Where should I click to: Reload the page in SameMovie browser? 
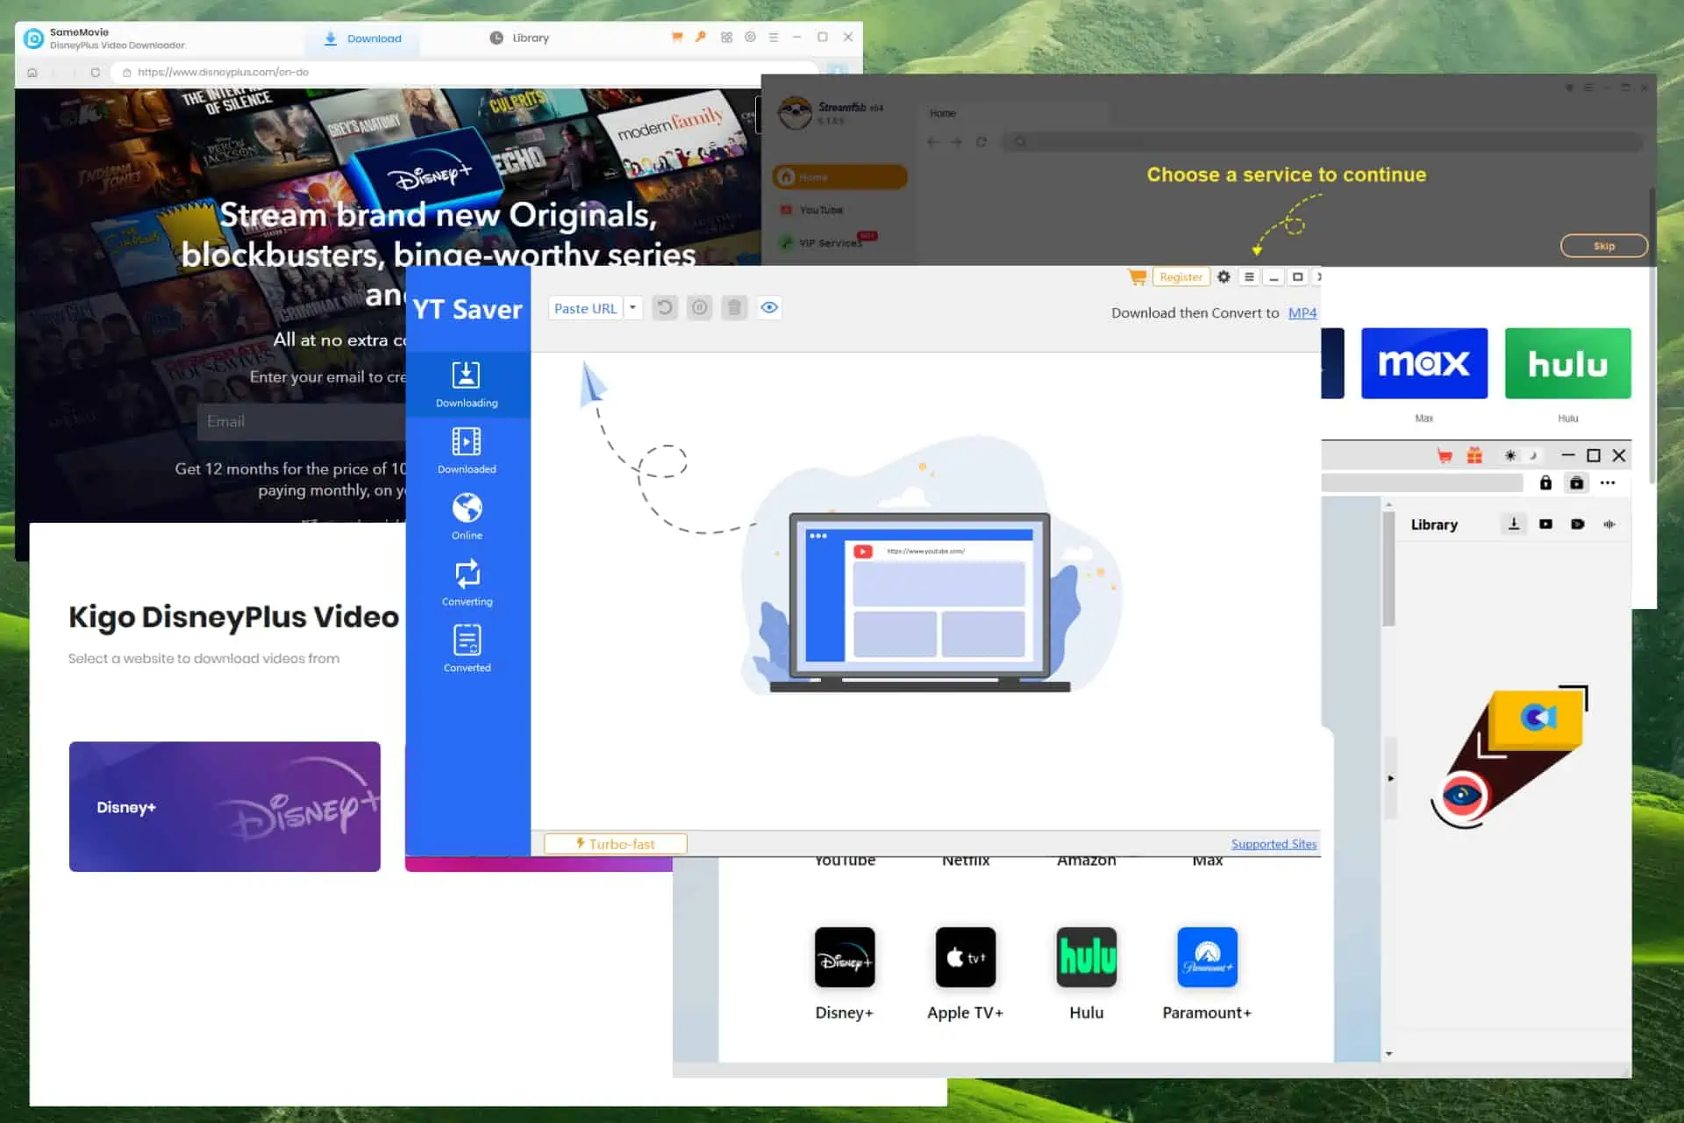click(x=95, y=73)
